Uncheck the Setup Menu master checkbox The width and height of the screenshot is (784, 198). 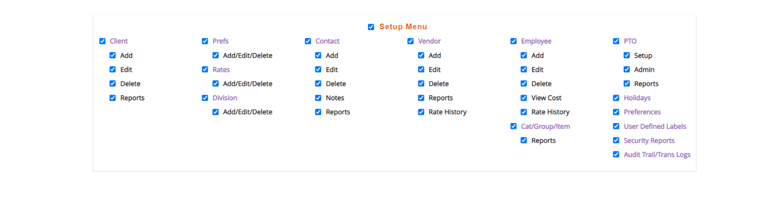[371, 27]
